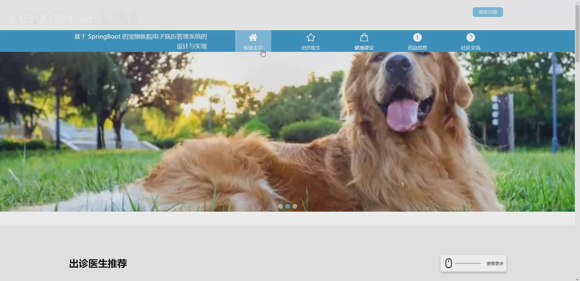Go to 健康建议 menu label
The image size is (580, 281).
364,48
